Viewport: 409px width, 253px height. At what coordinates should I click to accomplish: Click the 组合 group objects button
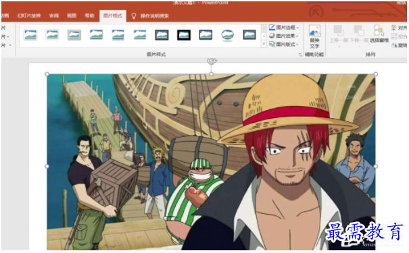pos(400,36)
